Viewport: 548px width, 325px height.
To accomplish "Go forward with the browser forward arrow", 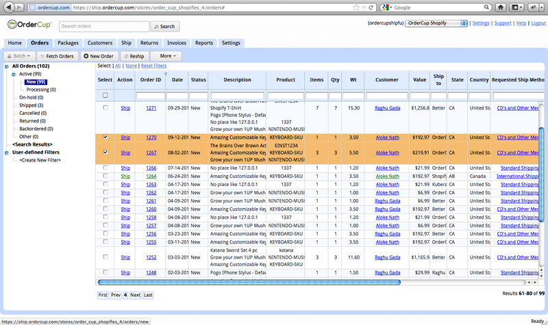I will click(20, 7).
